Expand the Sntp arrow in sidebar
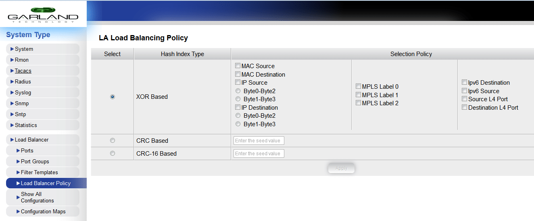Screen dimensions: 534x221 (x=13, y=114)
